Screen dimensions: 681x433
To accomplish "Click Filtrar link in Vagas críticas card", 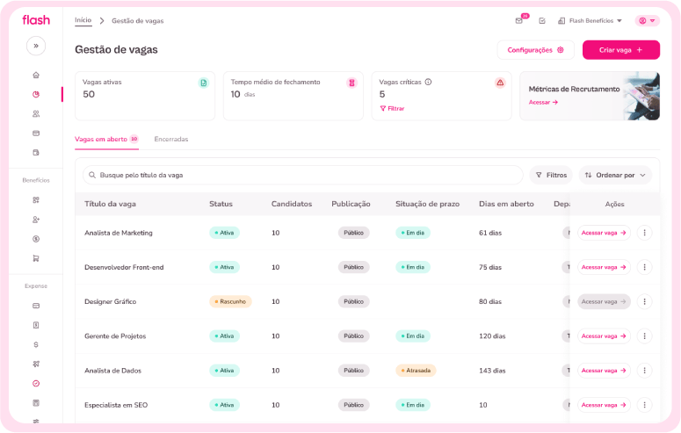I will (392, 108).
